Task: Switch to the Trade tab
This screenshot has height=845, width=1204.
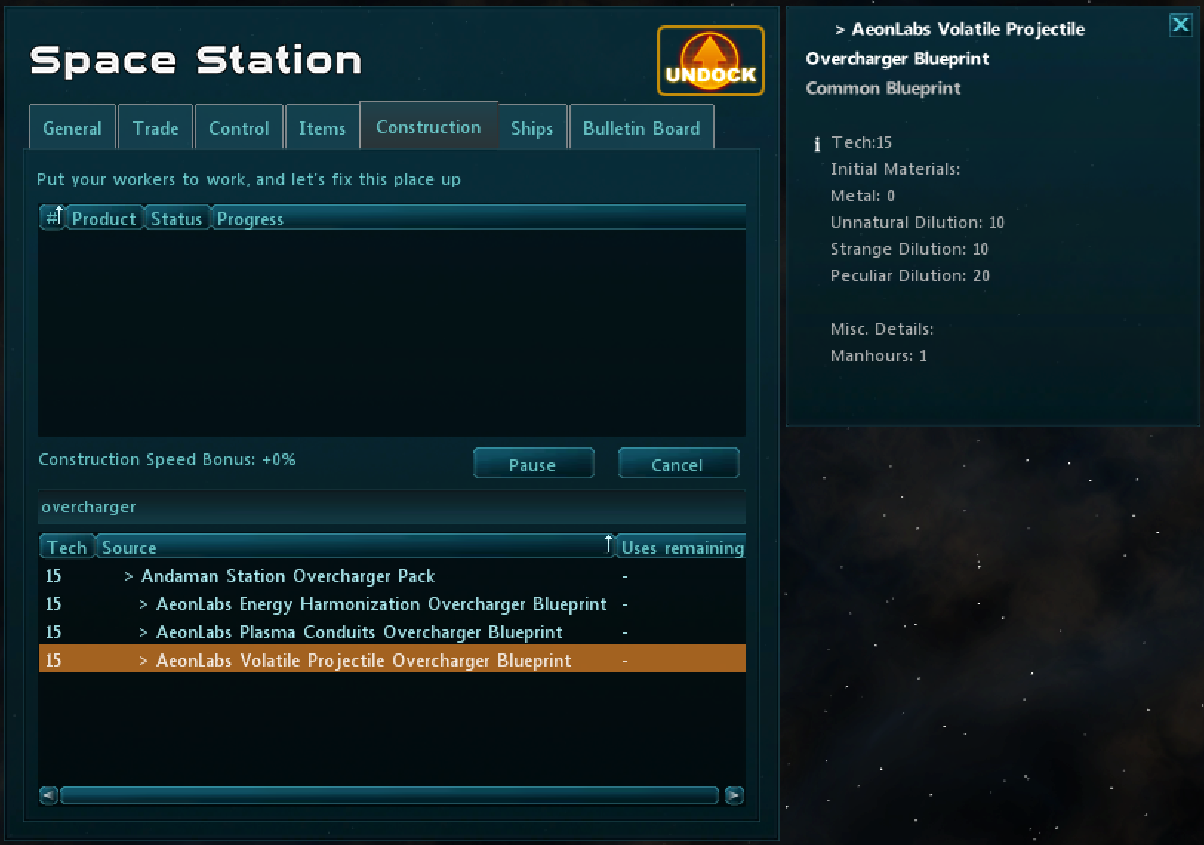Action: pyautogui.click(x=155, y=128)
